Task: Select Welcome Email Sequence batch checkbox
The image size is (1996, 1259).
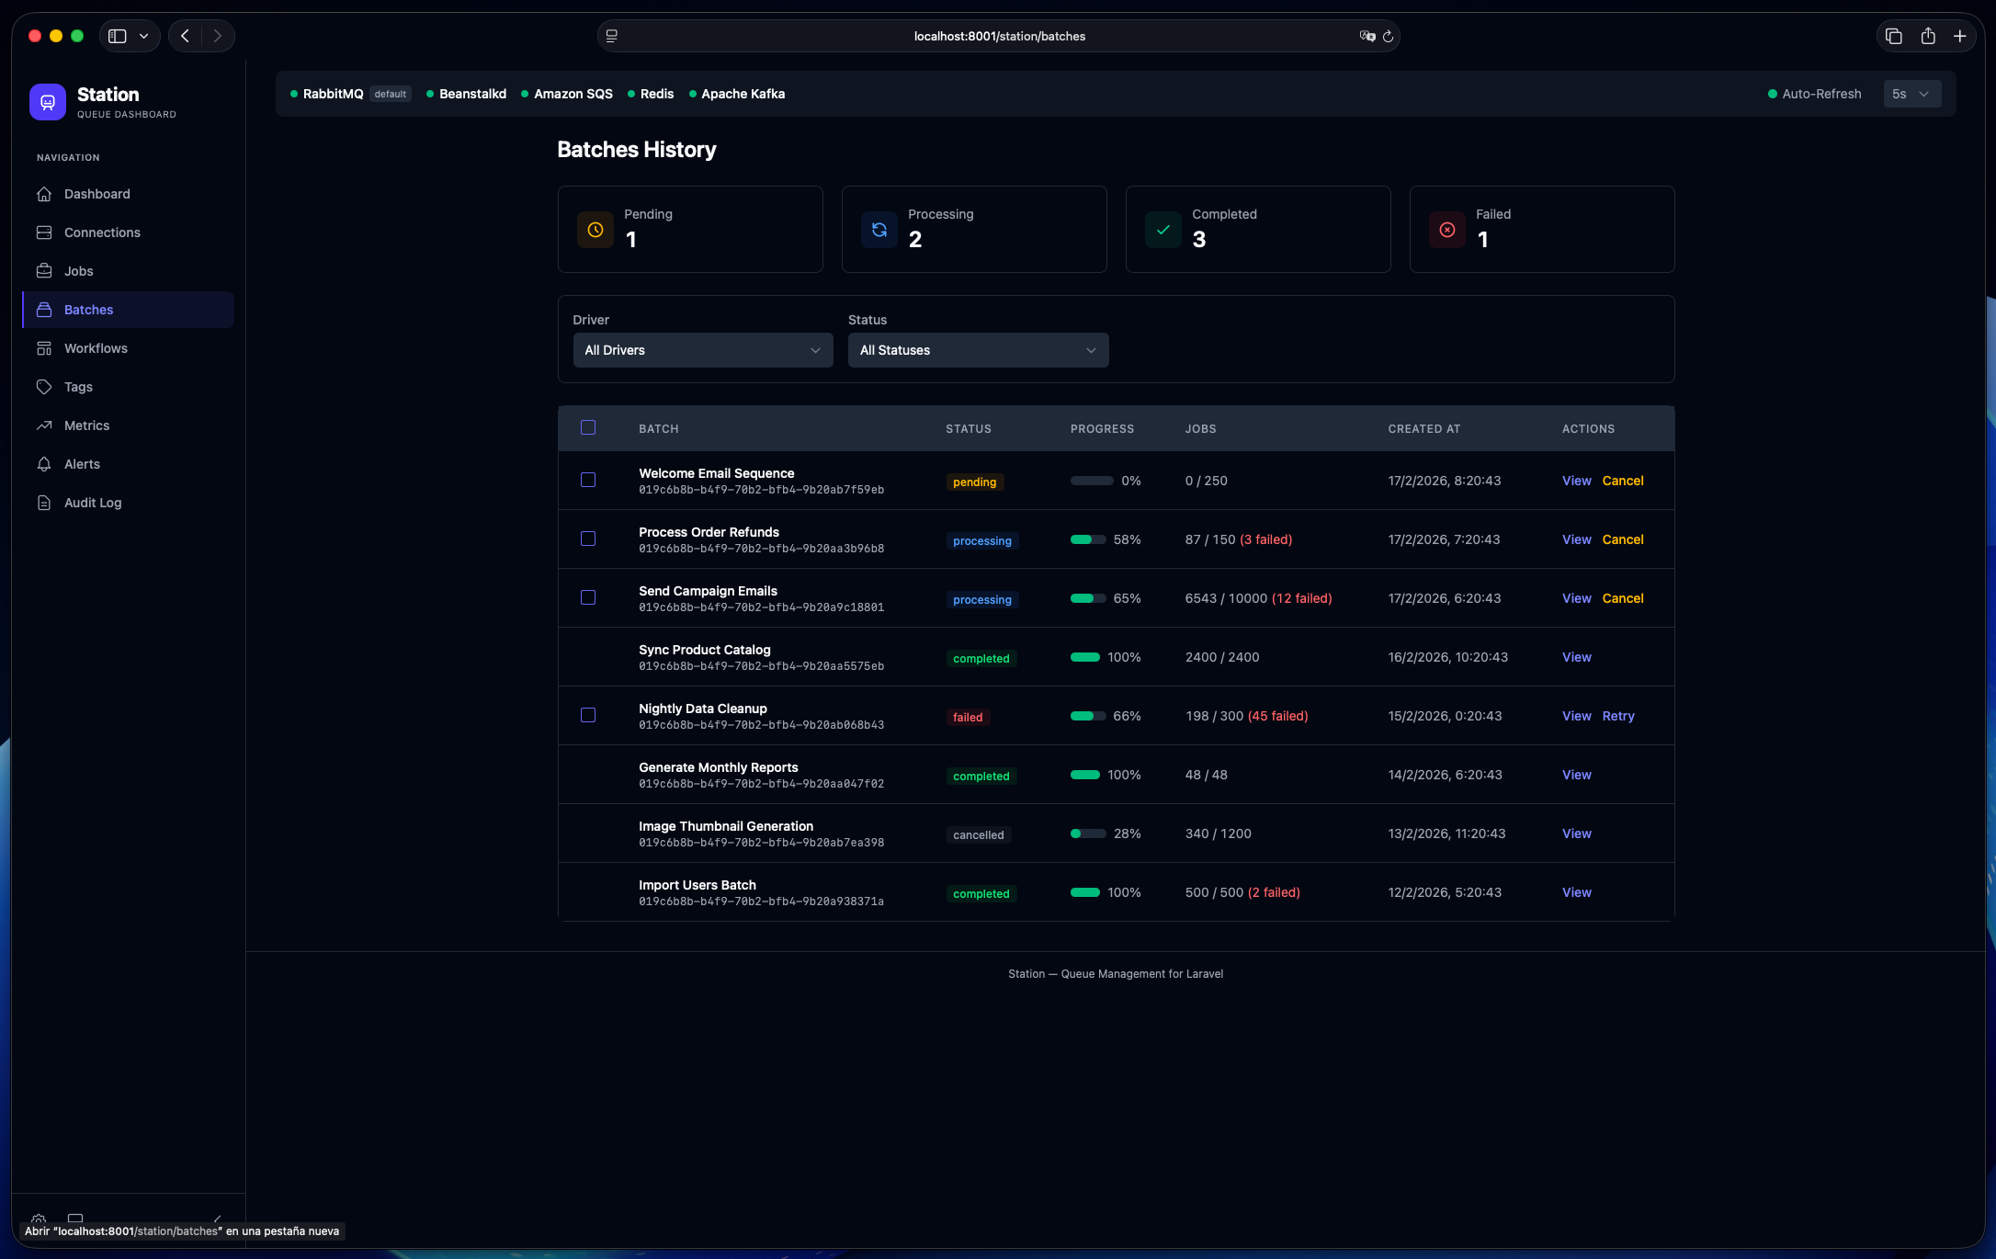Action: coord(588,480)
